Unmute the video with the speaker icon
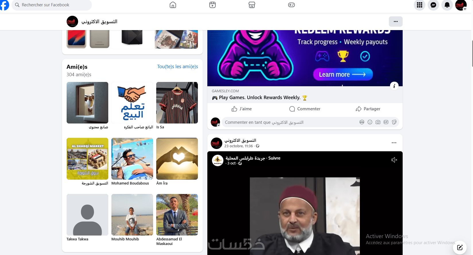Viewport: 473px width, 255px height. 394,160
